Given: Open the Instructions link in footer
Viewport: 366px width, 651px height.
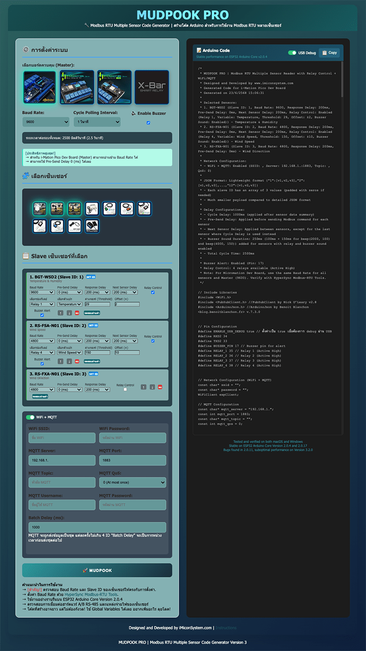Looking at the screenshot, I should [x=226, y=628].
